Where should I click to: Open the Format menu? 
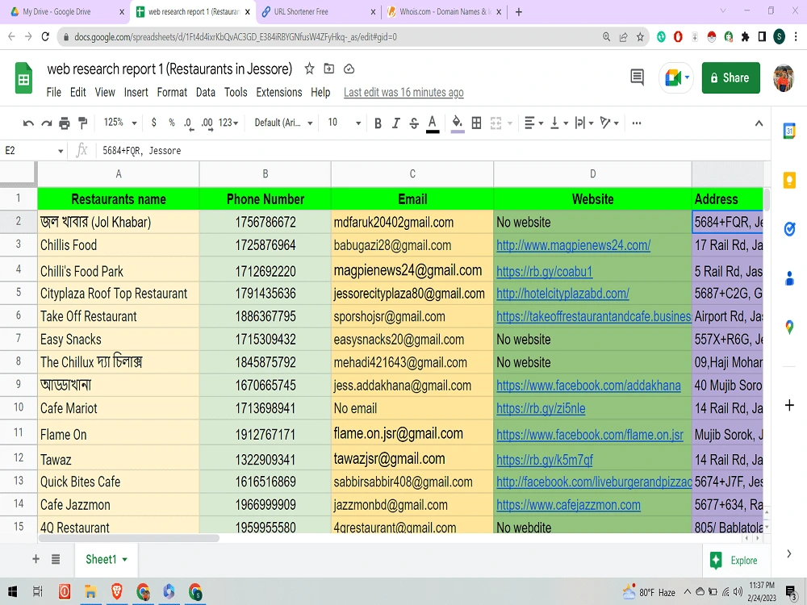point(172,92)
